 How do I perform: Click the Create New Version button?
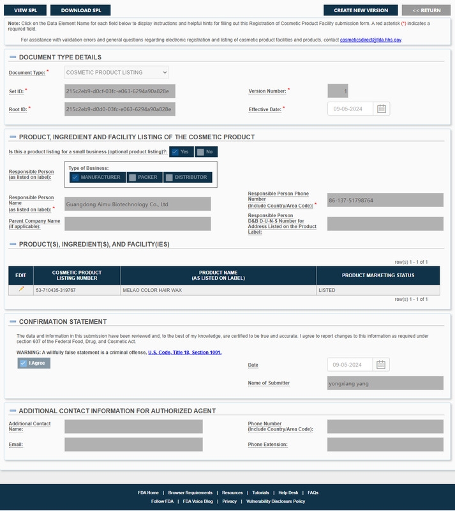tap(361, 10)
